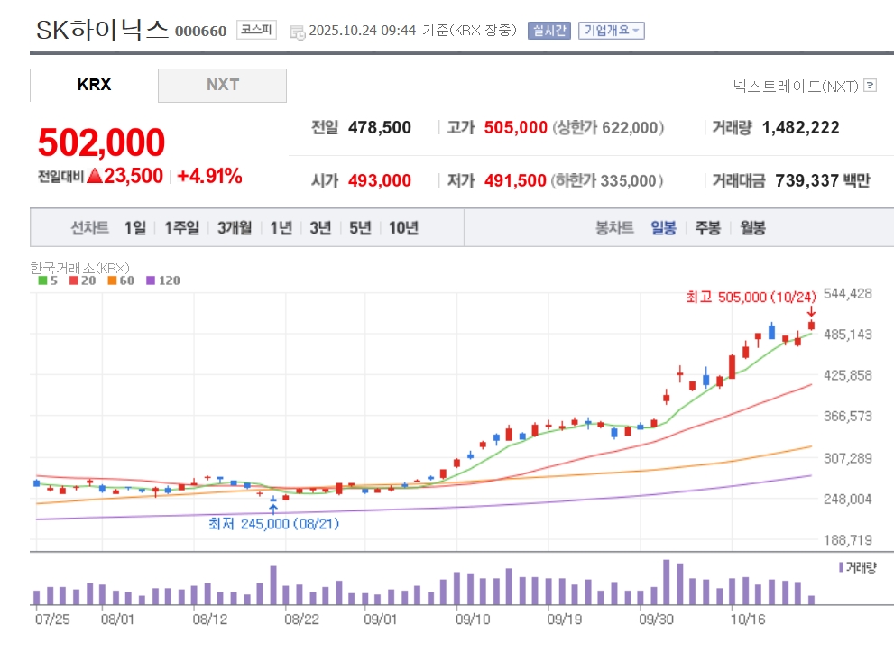Click the 코스피 market badge

tap(257, 31)
